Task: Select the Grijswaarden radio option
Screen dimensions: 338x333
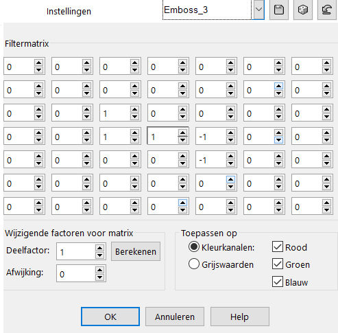Action: pos(194,264)
